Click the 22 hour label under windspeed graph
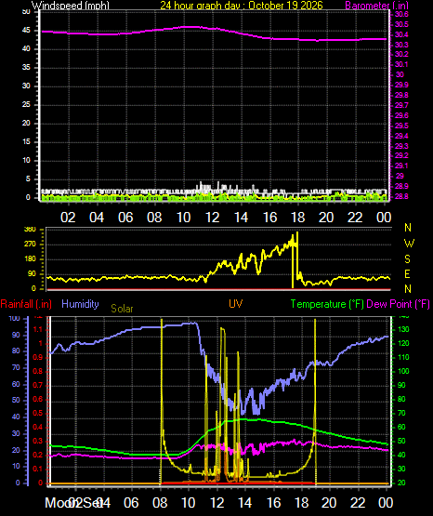The image size is (433, 516). click(x=355, y=218)
